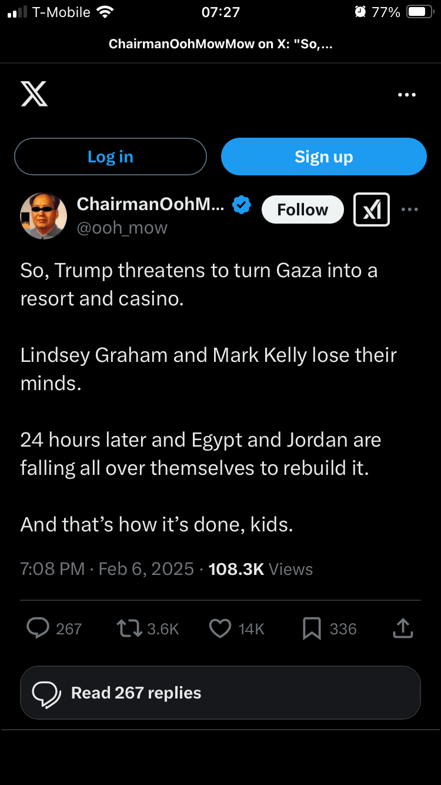The width and height of the screenshot is (441, 785).
Task: Open the top three-dot menu
Action: pyautogui.click(x=406, y=95)
